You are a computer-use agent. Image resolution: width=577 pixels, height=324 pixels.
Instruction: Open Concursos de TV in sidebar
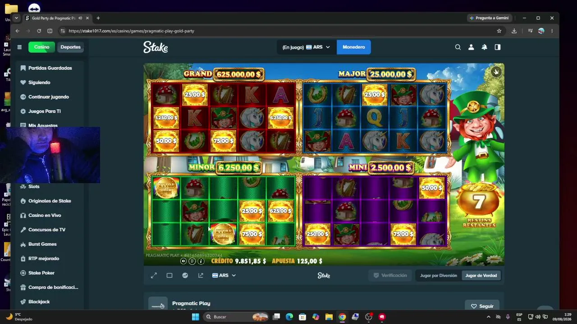tap(50, 229)
